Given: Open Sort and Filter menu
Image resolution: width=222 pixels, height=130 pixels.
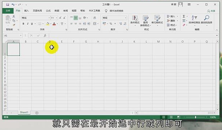Looking at the screenshot, I should [194, 21].
